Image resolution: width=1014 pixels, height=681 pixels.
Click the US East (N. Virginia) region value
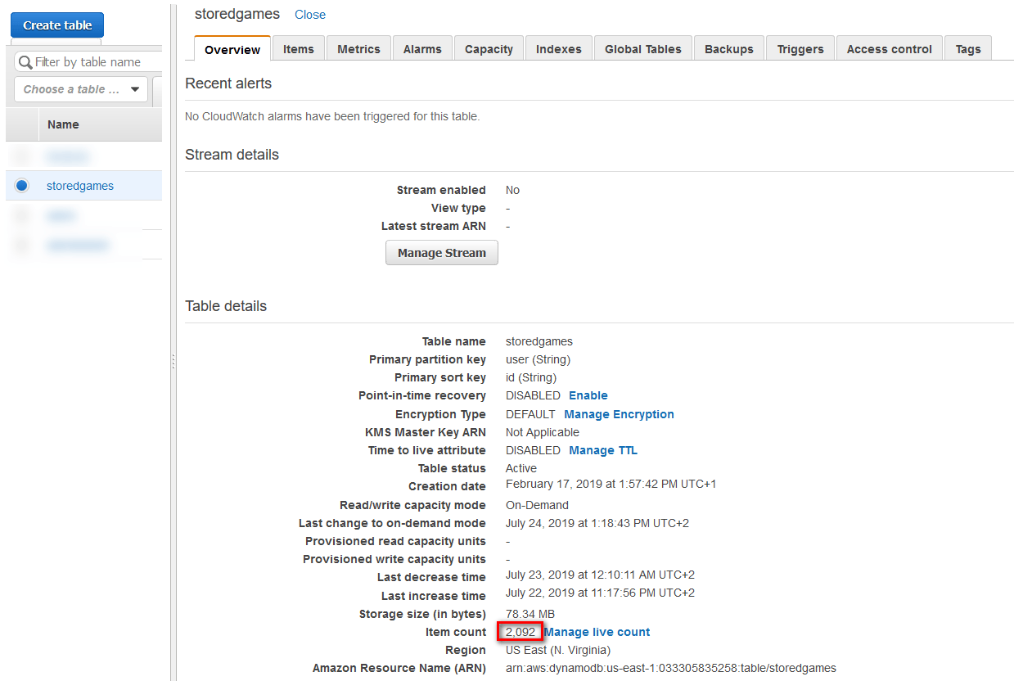click(558, 650)
